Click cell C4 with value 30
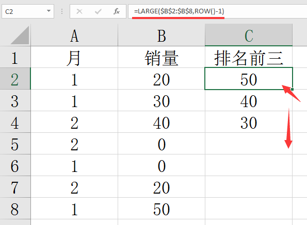The width and height of the screenshot is (307, 225). point(249,122)
